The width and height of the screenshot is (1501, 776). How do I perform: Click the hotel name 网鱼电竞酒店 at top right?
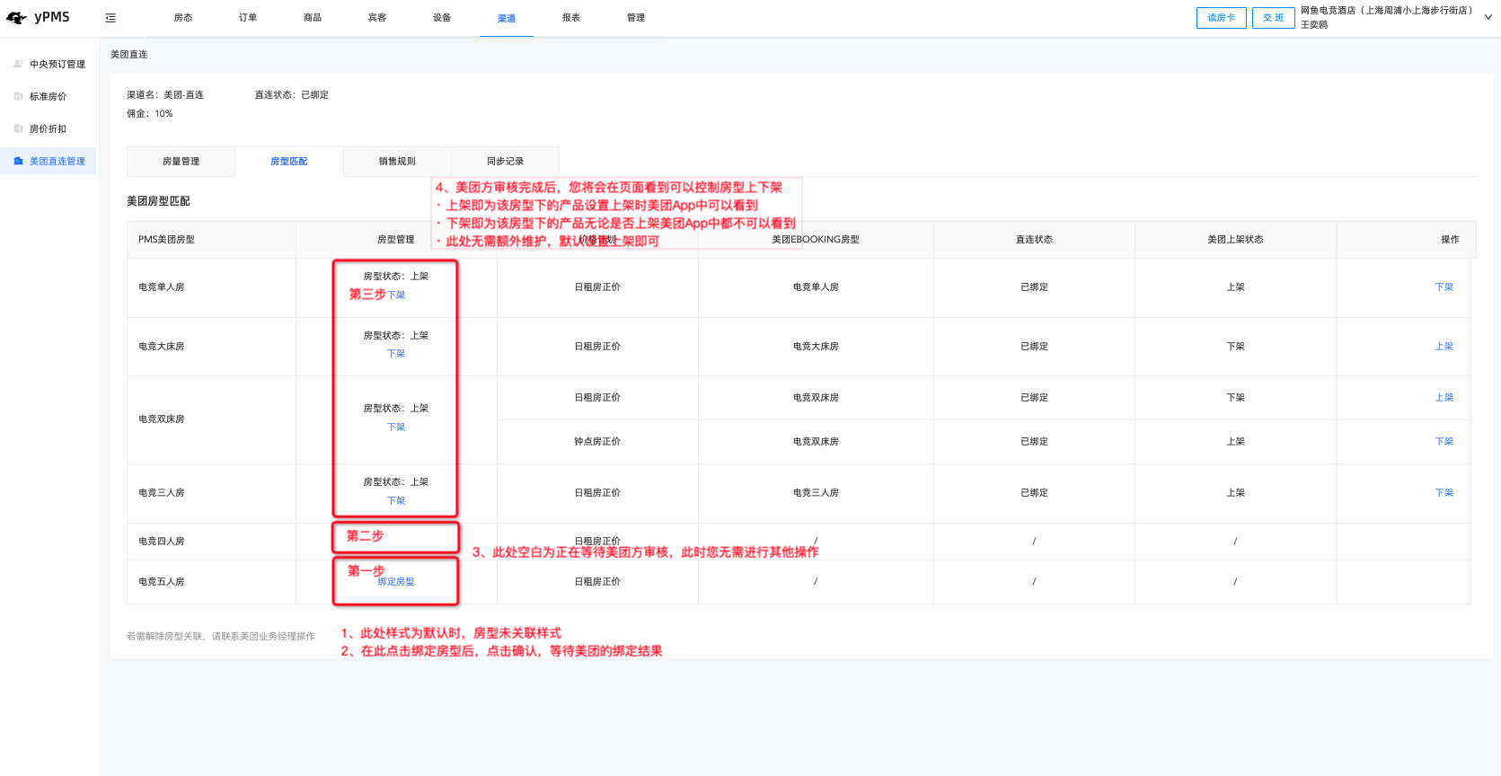click(1386, 11)
